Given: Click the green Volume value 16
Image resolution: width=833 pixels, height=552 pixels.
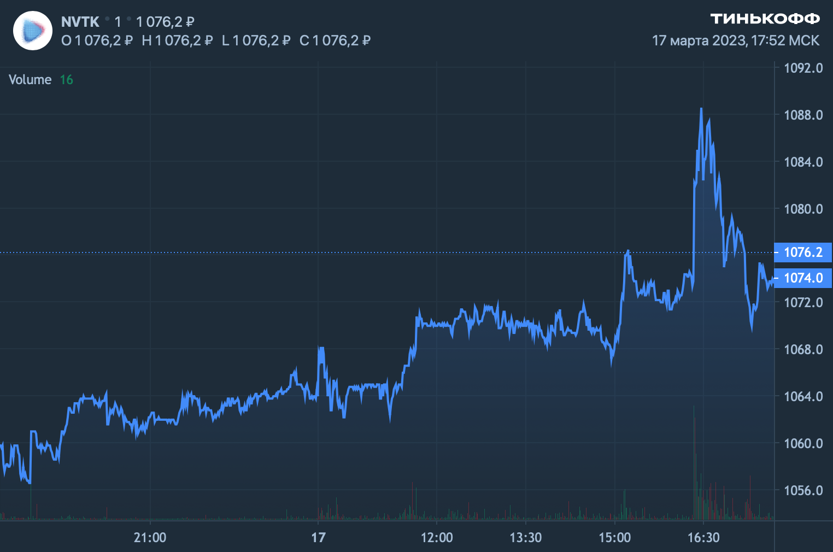Looking at the screenshot, I should (x=66, y=80).
